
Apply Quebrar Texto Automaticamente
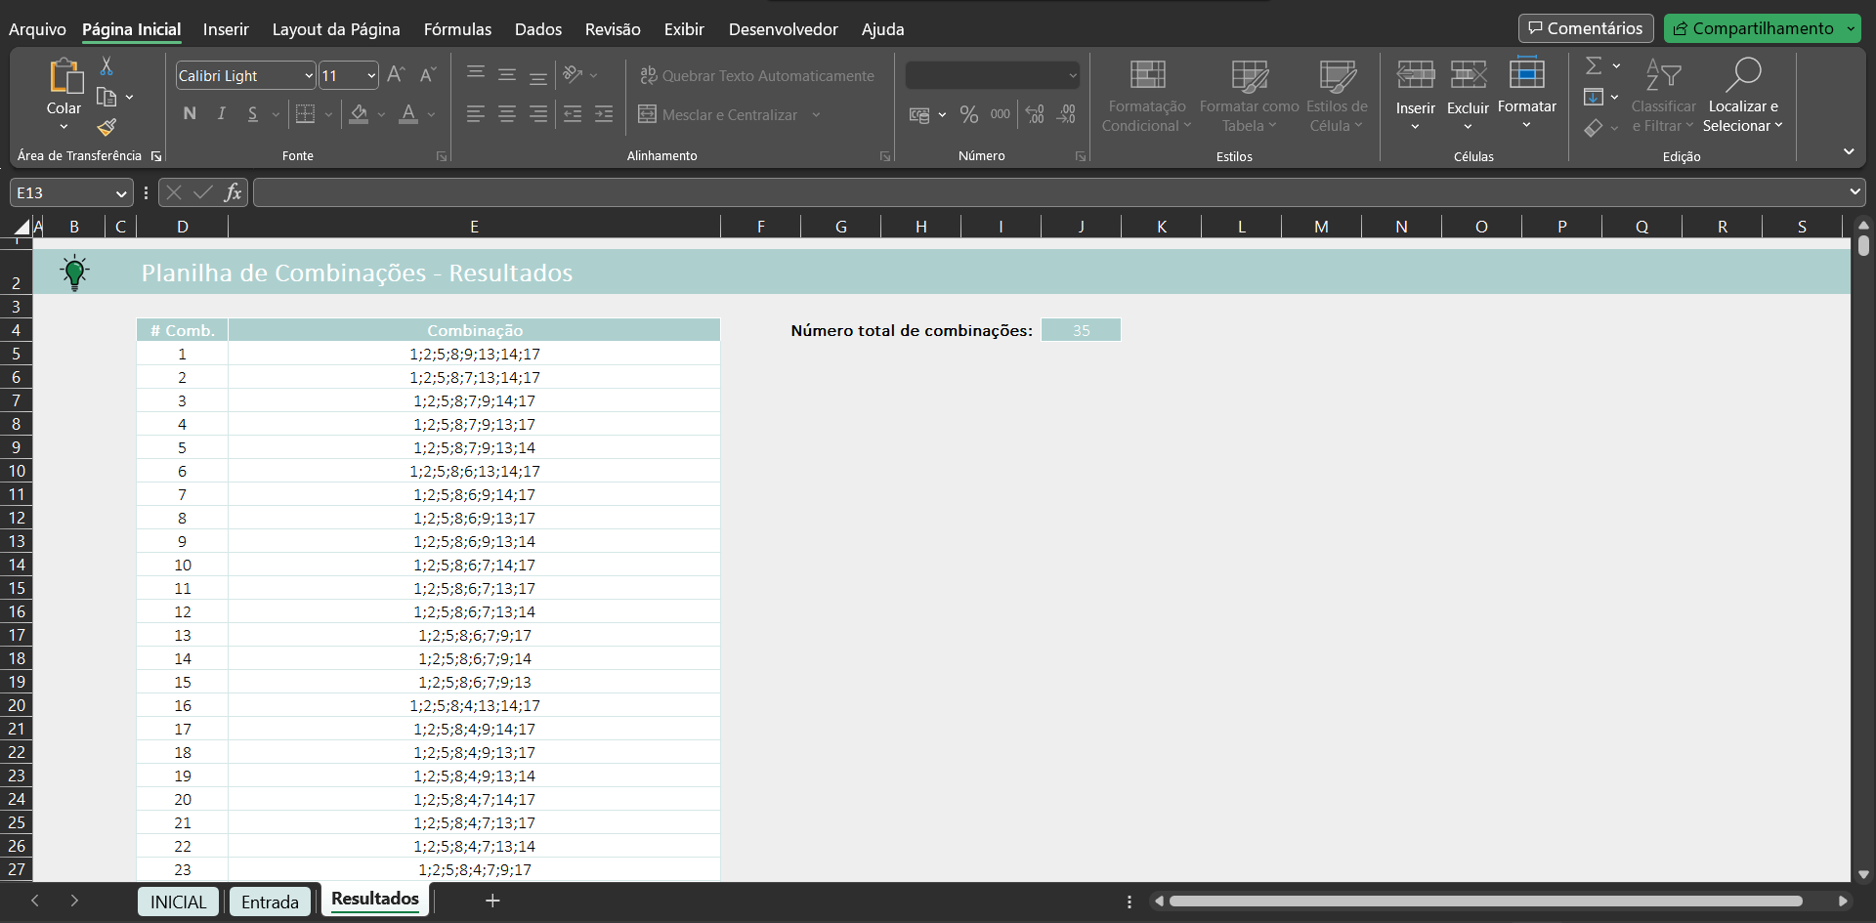[x=757, y=75]
